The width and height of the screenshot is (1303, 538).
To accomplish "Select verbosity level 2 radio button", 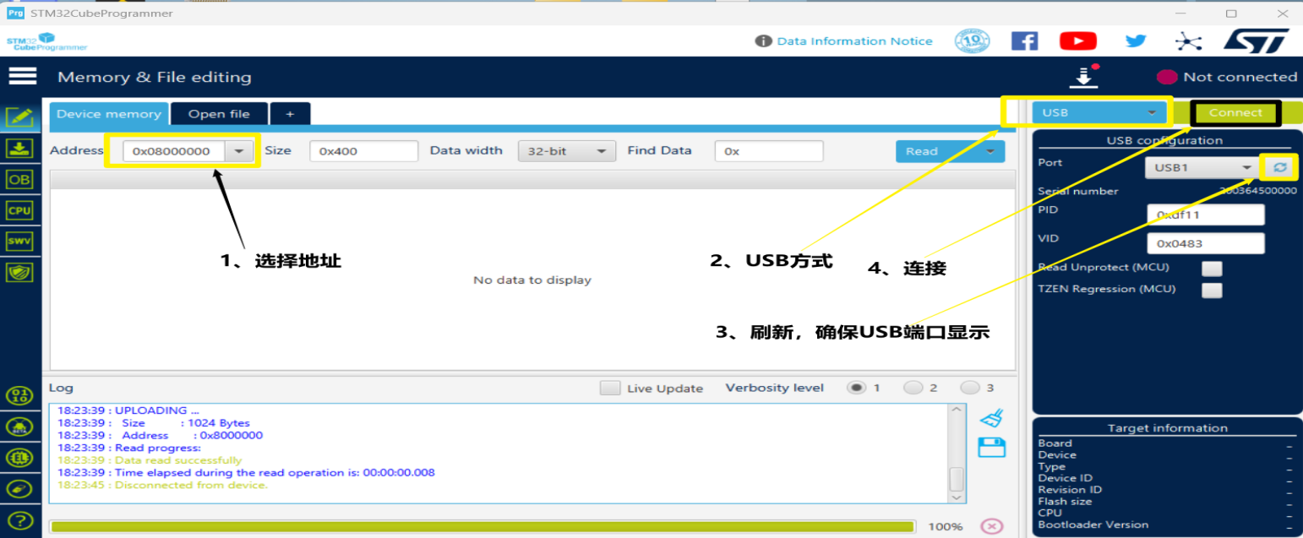I will click(913, 388).
